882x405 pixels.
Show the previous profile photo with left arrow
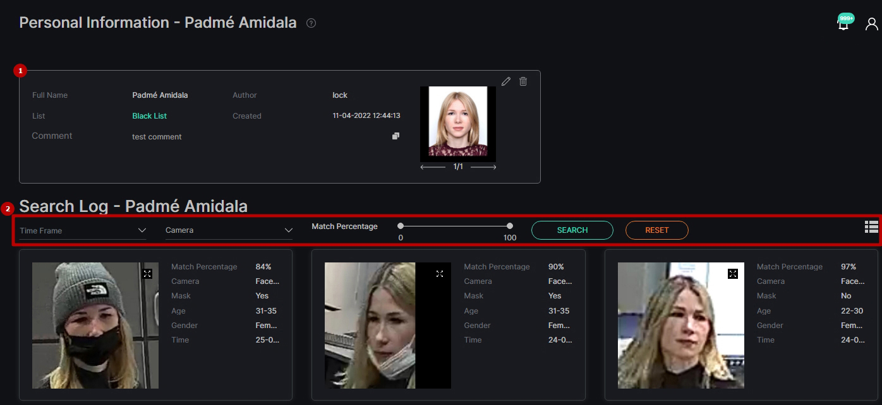point(433,167)
